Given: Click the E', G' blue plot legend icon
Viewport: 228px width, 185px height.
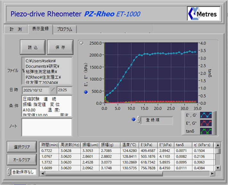Looking at the screenshot, I should click(x=206, y=115).
